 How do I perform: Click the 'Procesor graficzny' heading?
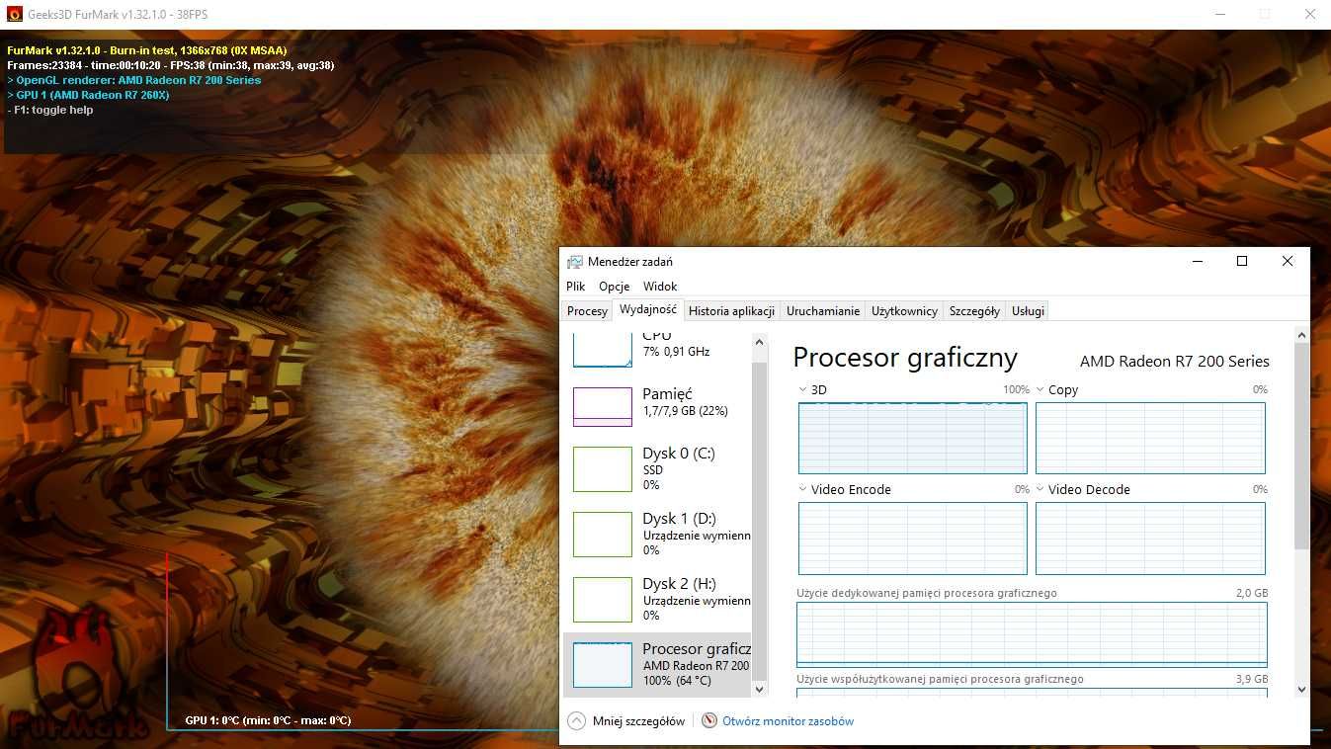click(x=905, y=358)
